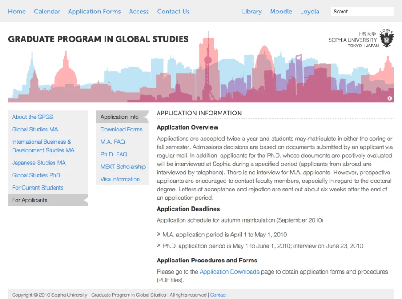This screenshot has height=299, width=402.
Task: Open the Contact Us page
Action: click(173, 12)
